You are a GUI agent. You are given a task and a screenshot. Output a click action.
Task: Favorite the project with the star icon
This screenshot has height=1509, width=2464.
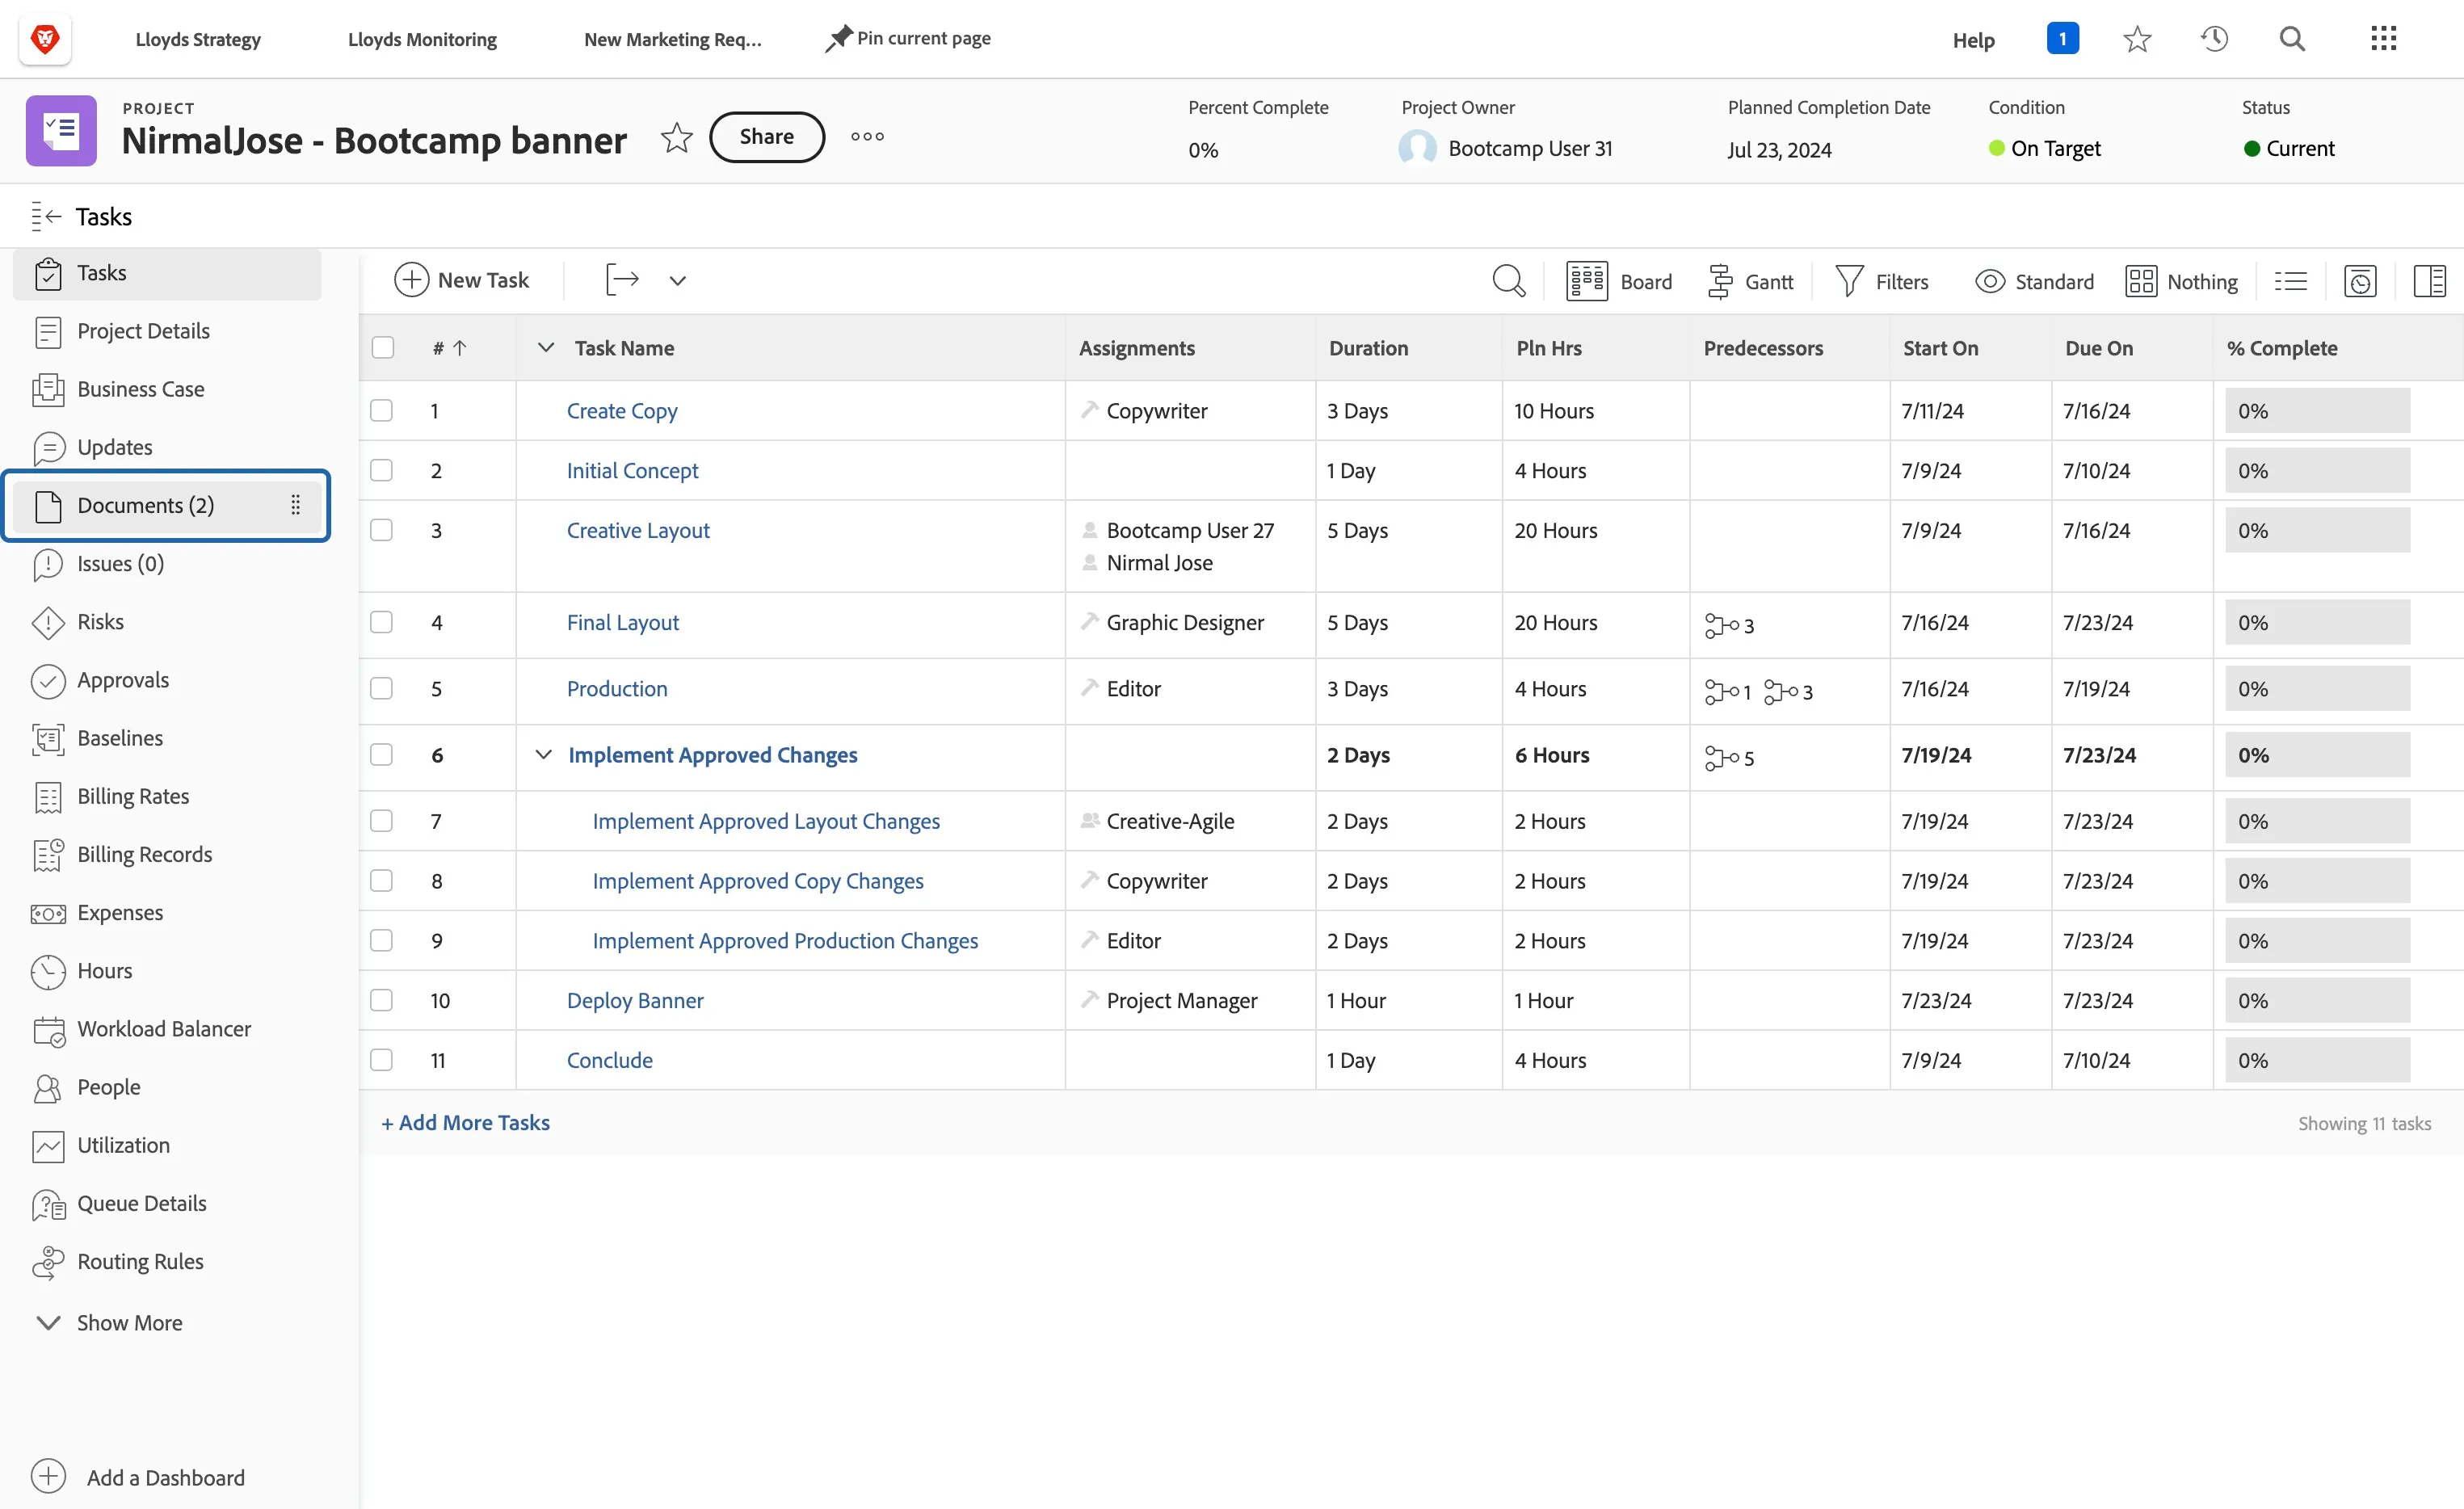point(677,137)
